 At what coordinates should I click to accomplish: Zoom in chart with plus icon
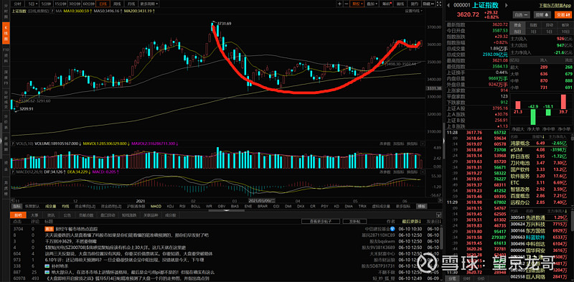[x=339, y=4]
